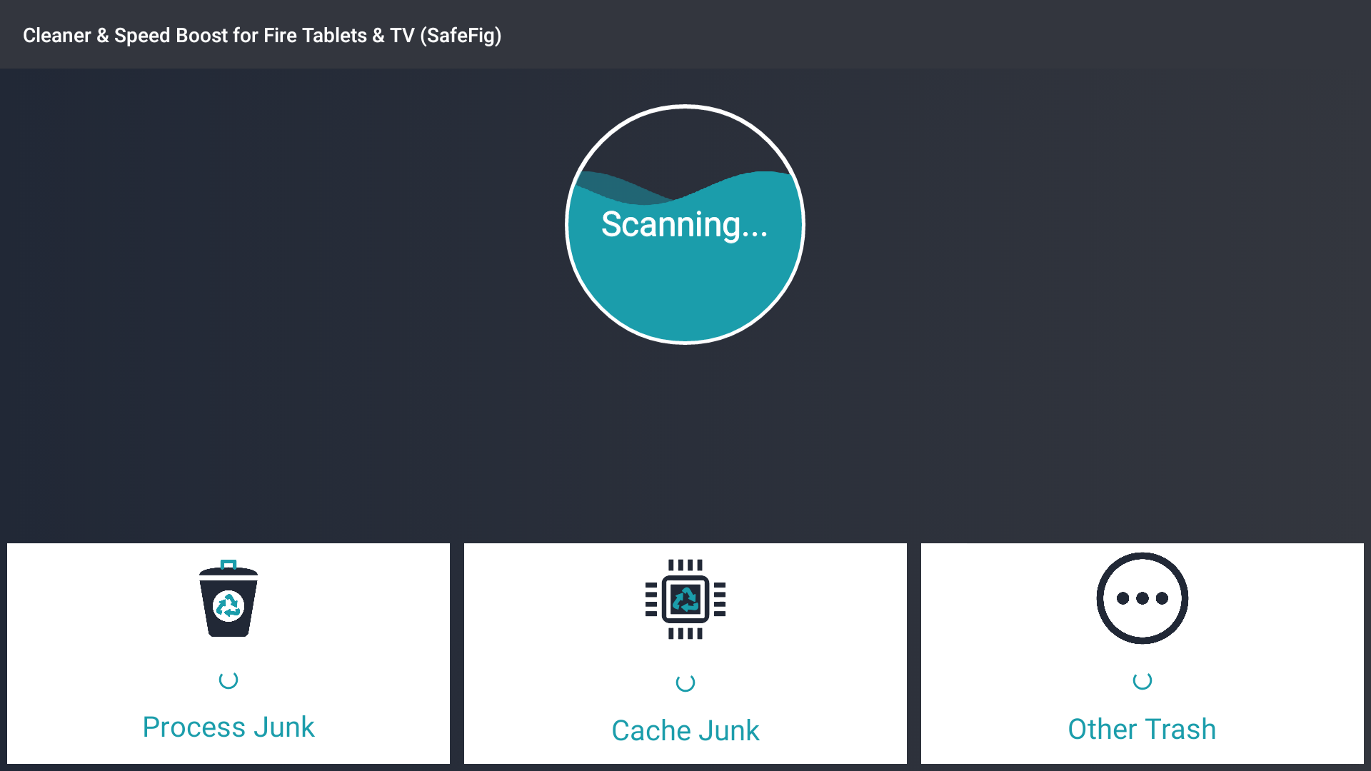The width and height of the screenshot is (1371, 771).
Task: Click the Scanning... text in the circle
Action: click(x=684, y=224)
